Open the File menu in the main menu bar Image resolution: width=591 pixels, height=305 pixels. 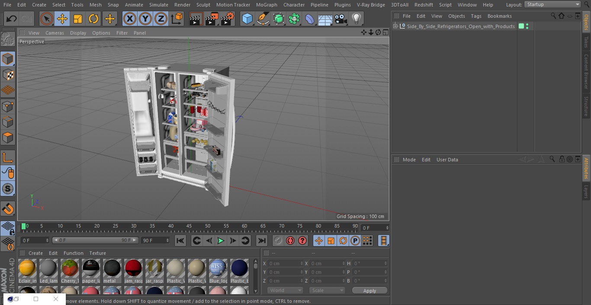coord(7,5)
